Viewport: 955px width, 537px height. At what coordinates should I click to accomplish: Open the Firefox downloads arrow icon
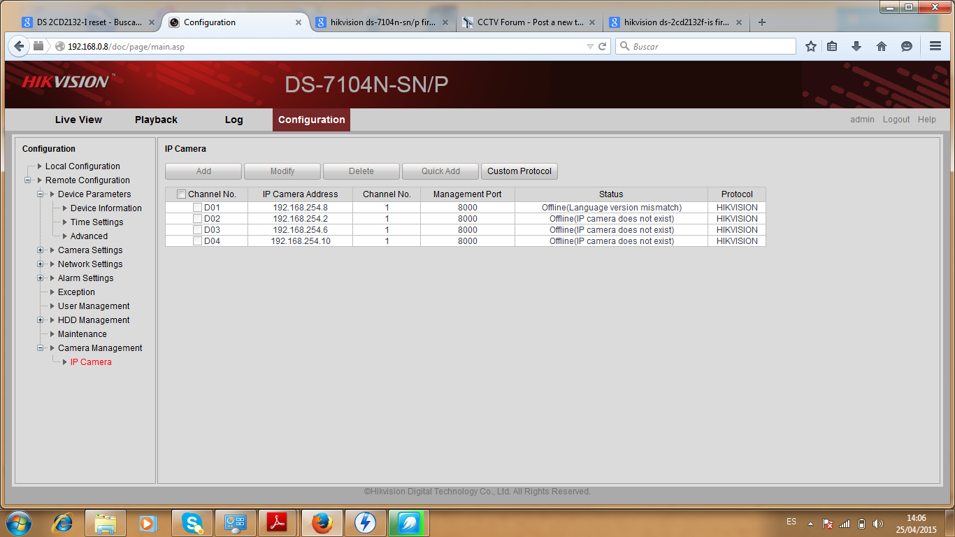click(x=856, y=46)
